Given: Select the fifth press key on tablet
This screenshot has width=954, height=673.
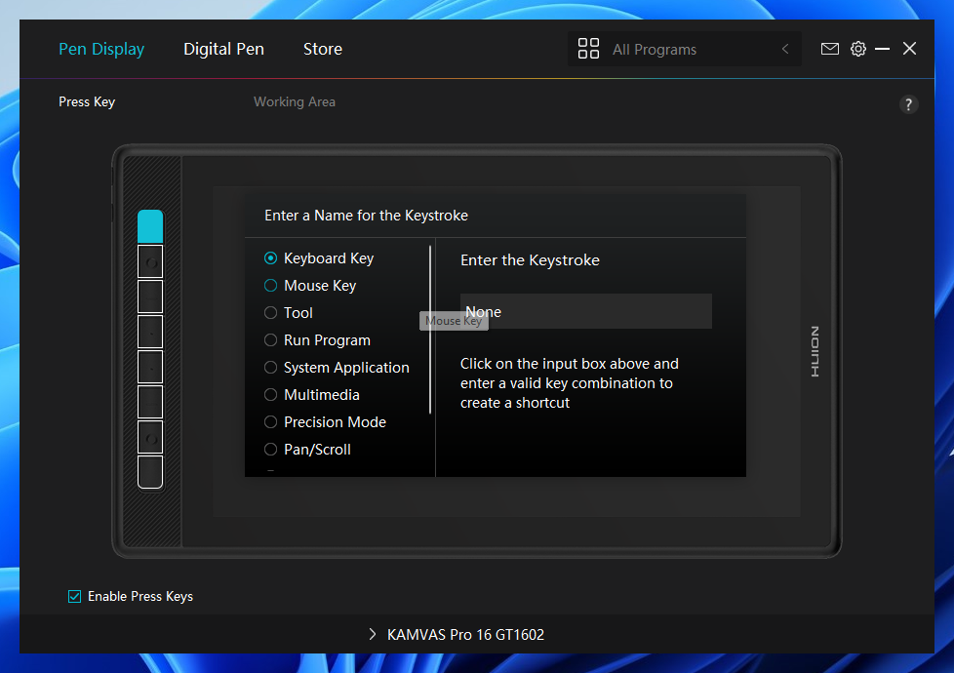Looking at the screenshot, I should point(150,367).
